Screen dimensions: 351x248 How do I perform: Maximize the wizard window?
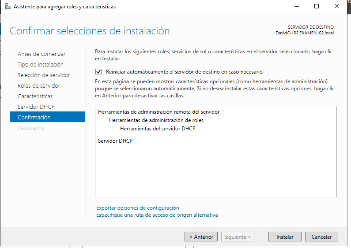click(x=317, y=7)
